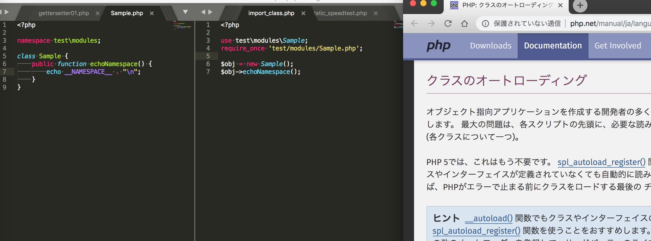
Task: Open the tab list dropdown triangle
Action: pos(185,12)
